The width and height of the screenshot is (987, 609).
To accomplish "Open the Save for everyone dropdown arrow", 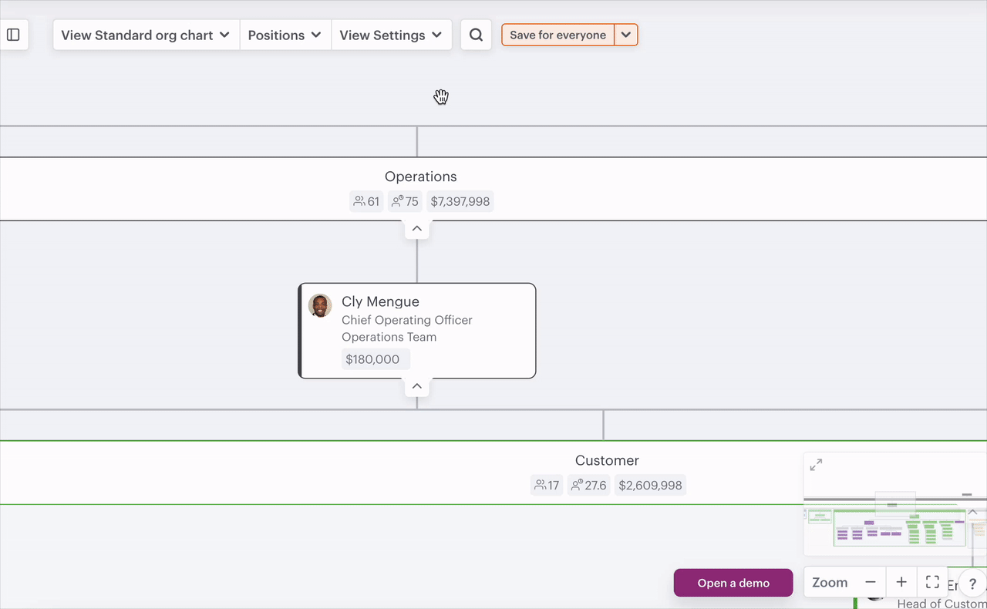I will click(626, 35).
